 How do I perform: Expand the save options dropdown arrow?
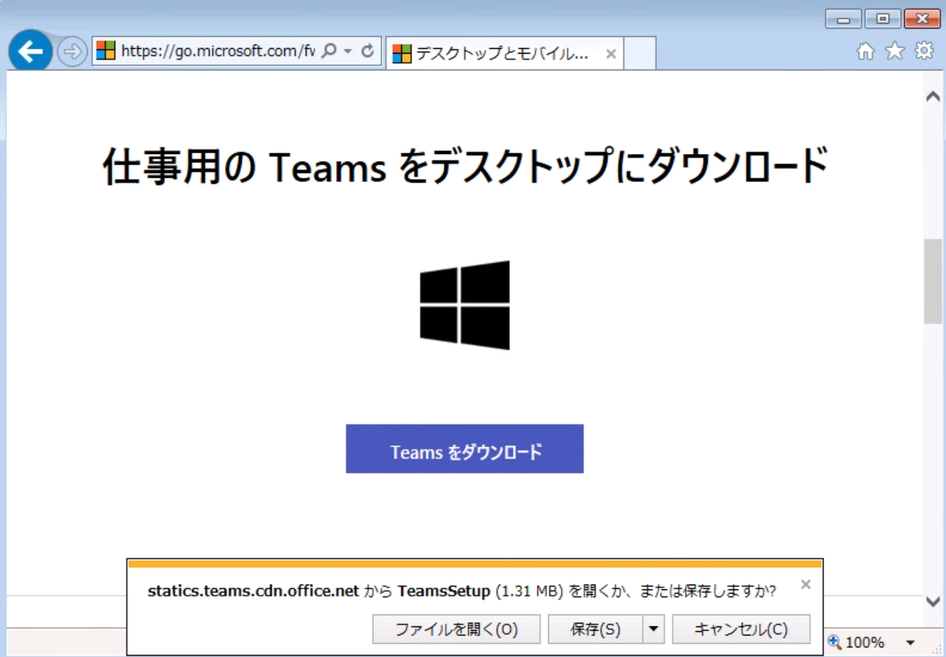point(653,629)
